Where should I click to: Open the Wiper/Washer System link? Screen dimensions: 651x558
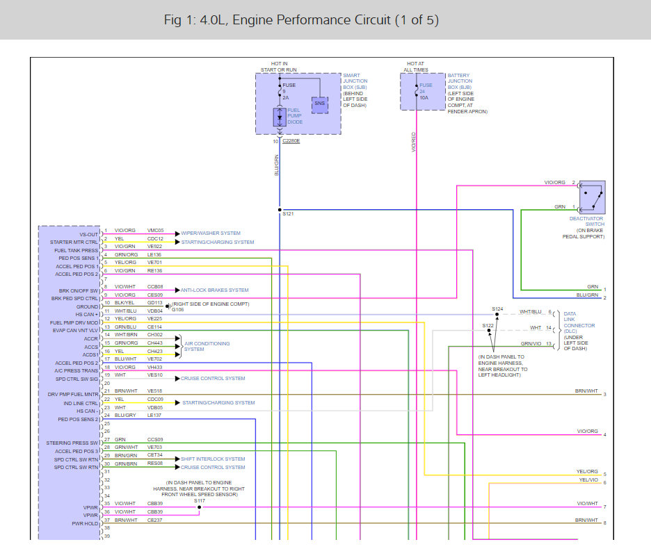[211, 233]
